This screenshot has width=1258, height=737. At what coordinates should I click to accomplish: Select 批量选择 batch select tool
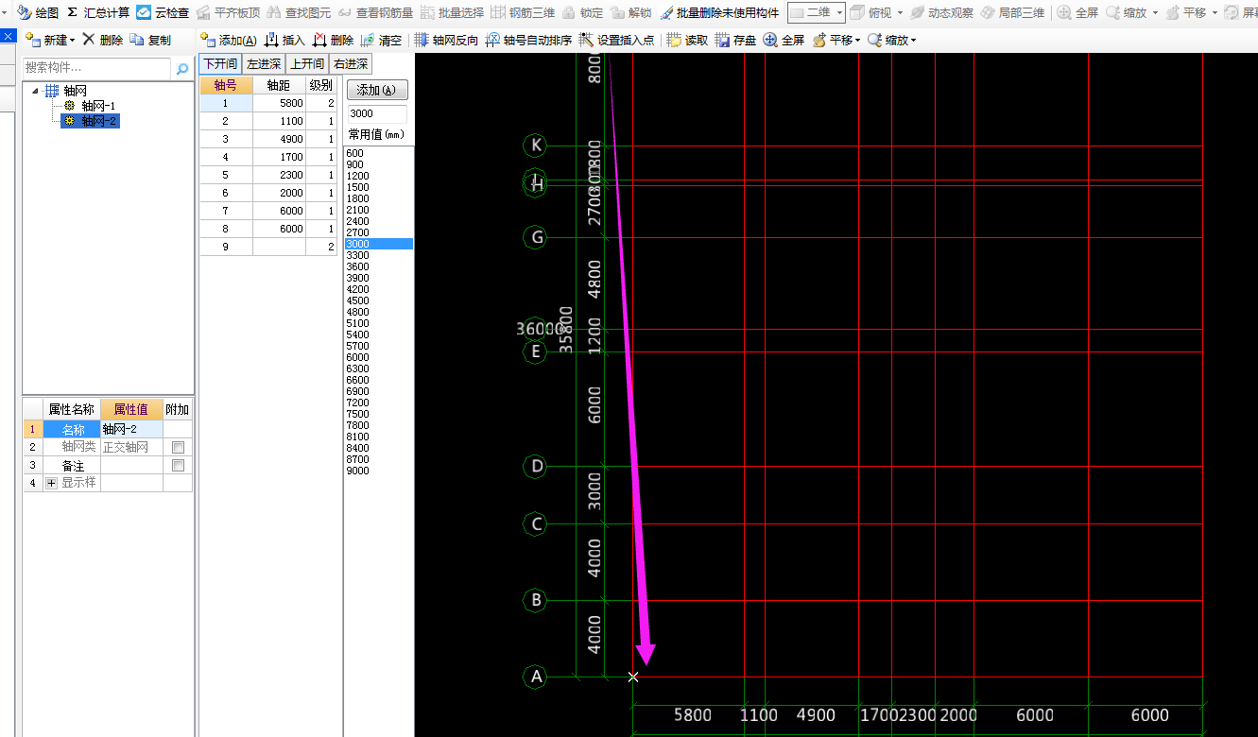[452, 13]
